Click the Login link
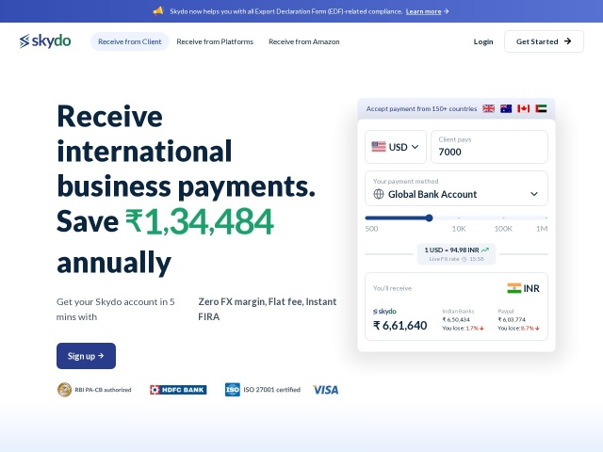This screenshot has height=452, width=603. tap(483, 41)
